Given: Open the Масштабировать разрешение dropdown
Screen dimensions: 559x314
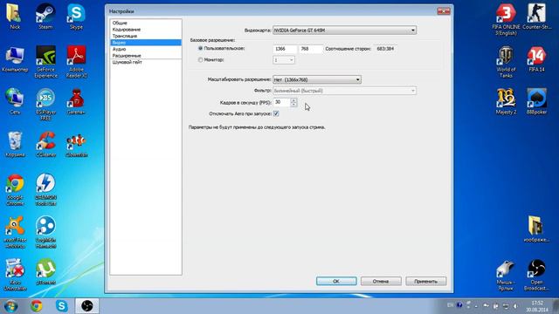Looking at the screenshot, I should click(x=317, y=79).
